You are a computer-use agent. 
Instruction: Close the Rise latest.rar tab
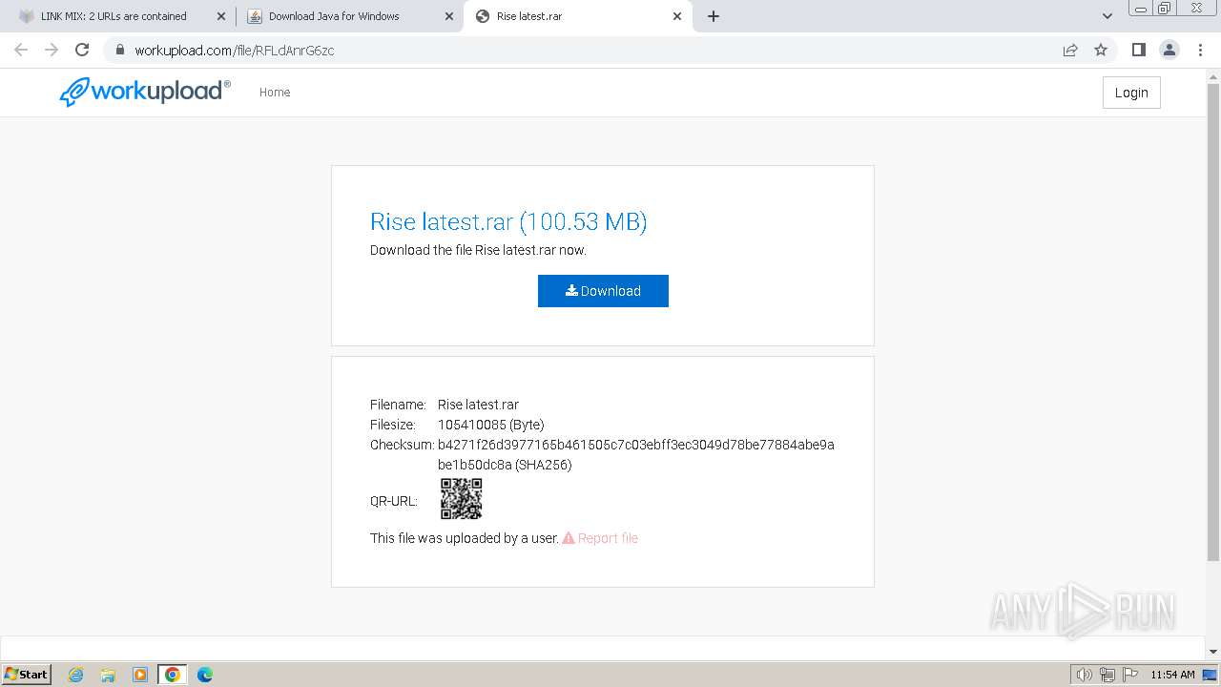pyautogui.click(x=677, y=16)
